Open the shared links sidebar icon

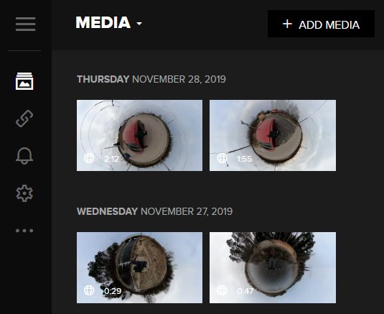coord(24,119)
